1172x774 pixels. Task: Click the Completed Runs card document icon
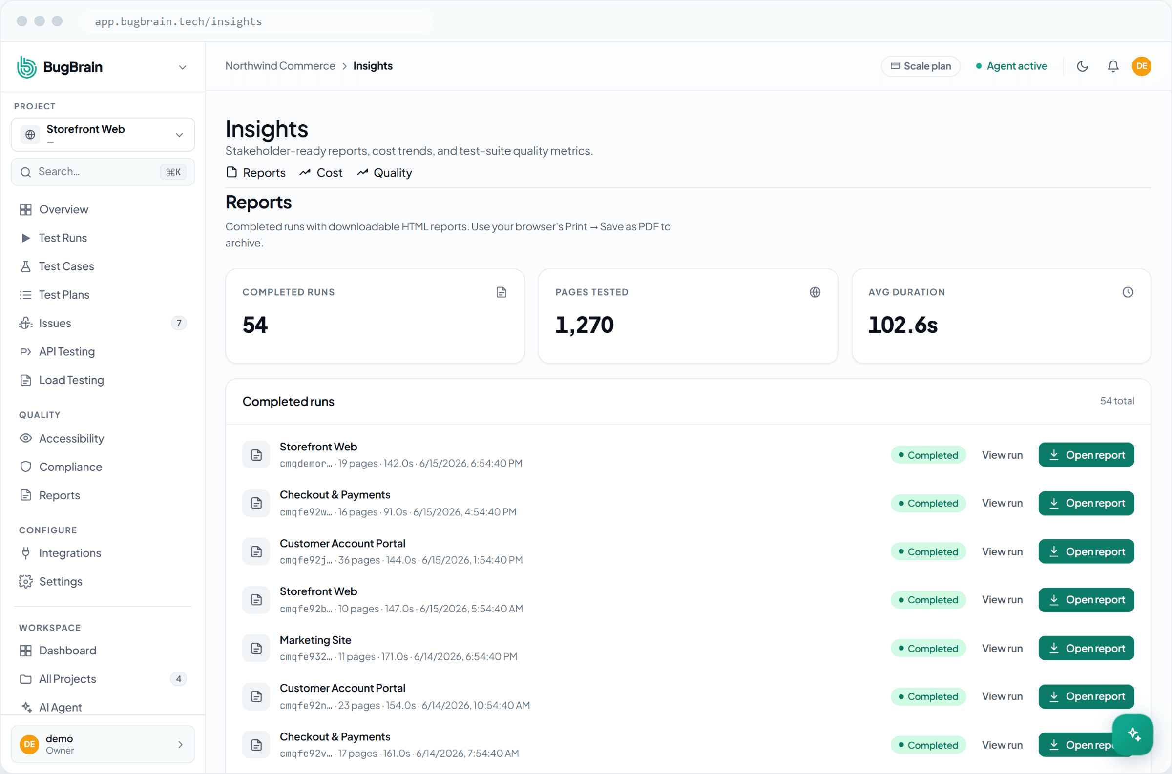(x=502, y=292)
